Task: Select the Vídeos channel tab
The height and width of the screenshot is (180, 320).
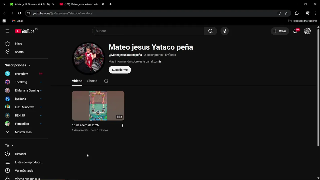Action: [77, 81]
